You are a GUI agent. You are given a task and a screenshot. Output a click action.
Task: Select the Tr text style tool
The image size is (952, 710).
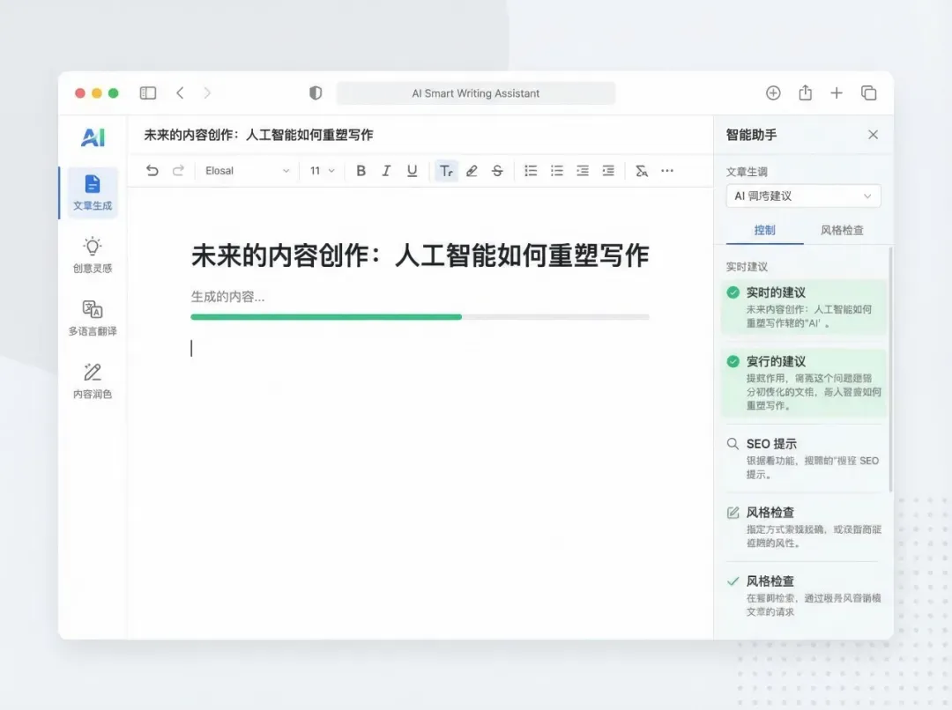pyautogui.click(x=446, y=171)
